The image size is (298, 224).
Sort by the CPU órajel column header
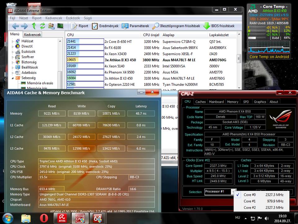[x=151, y=35]
